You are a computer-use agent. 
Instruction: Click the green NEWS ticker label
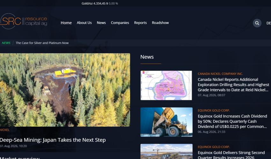6,43
